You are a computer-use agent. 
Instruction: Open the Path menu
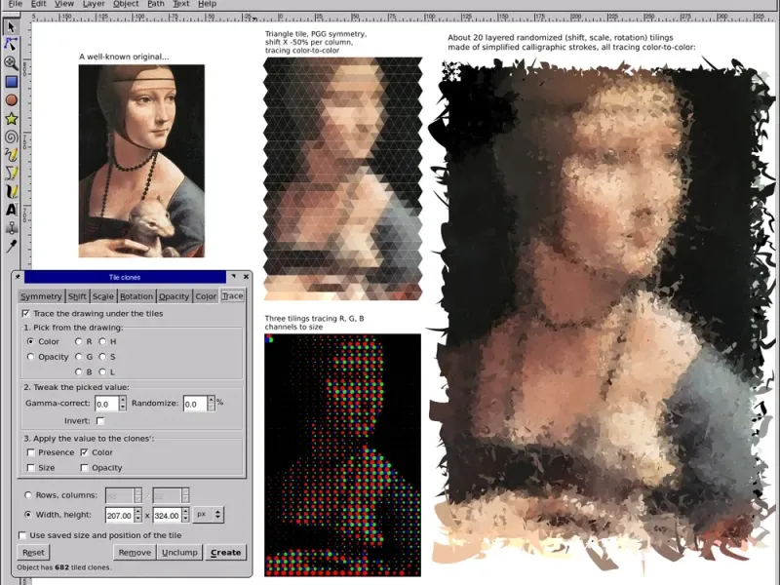coord(156,4)
